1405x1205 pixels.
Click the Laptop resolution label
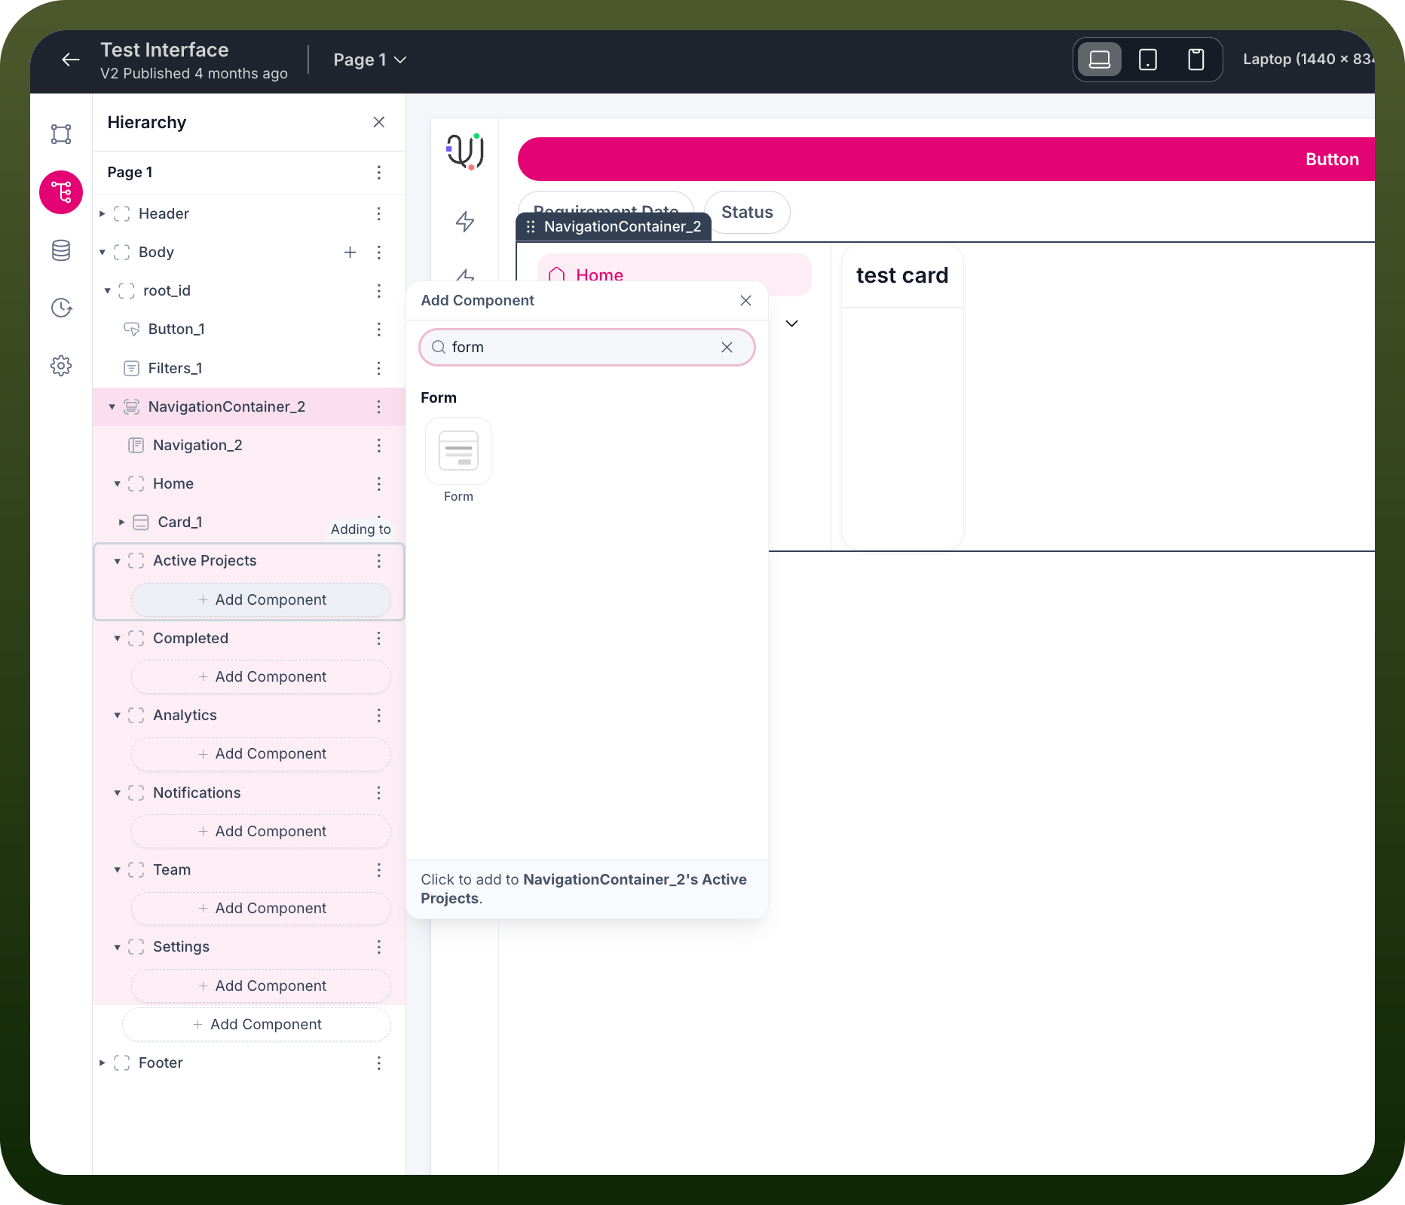[x=1308, y=59]
